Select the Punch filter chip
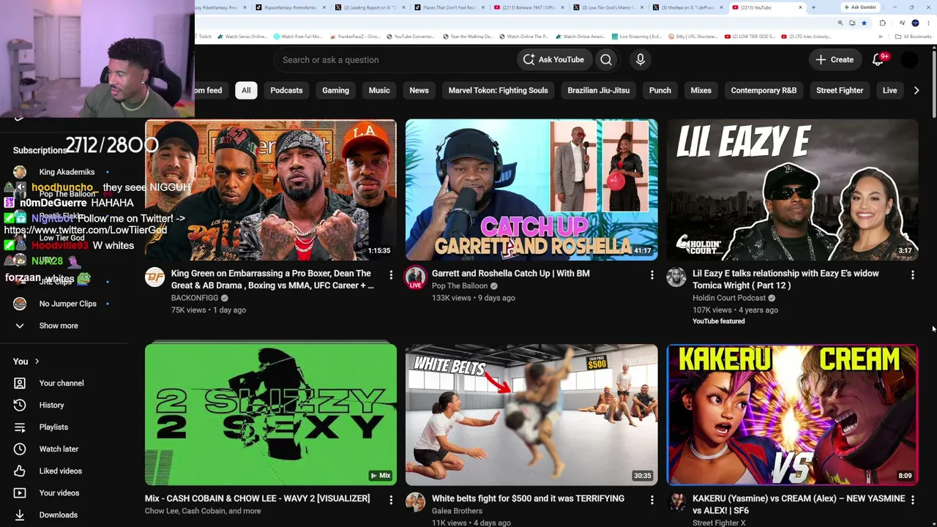The height and width of the screenshot is (527, 937). coord(660,91)
